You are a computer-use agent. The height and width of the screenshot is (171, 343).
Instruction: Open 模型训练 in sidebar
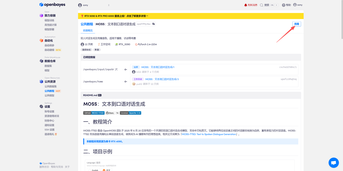[x=49, y=20]
